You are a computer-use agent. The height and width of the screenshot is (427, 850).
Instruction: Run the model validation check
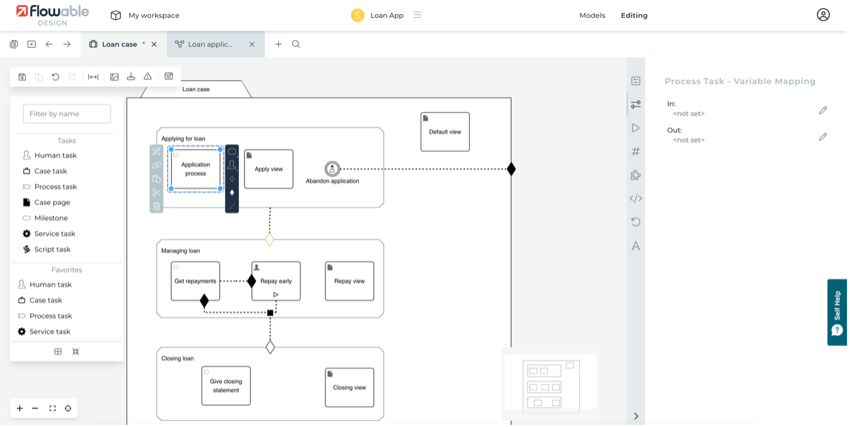147,76
